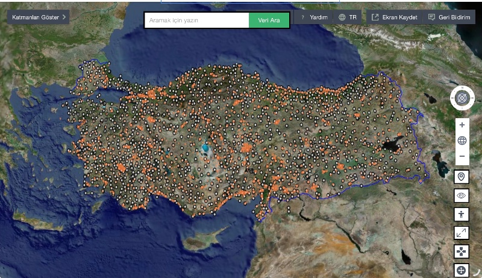Screen dimensions: 482x278
Task: Open the TR language selector
Action: [x=348, y=17]
